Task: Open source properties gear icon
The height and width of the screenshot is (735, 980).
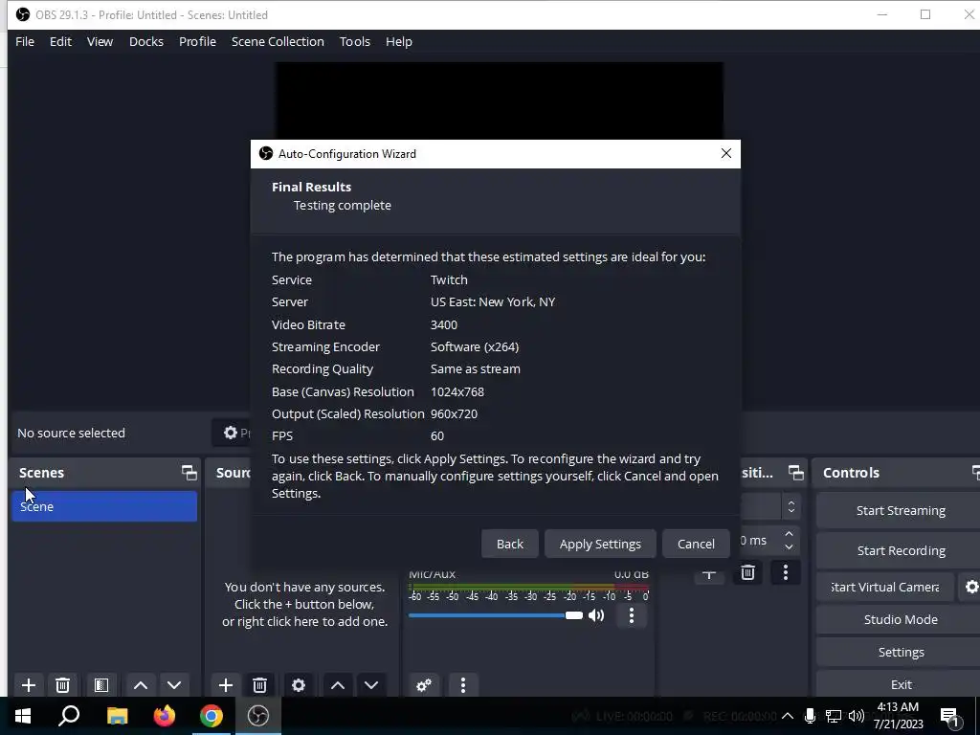Action: tap(299, 685)
